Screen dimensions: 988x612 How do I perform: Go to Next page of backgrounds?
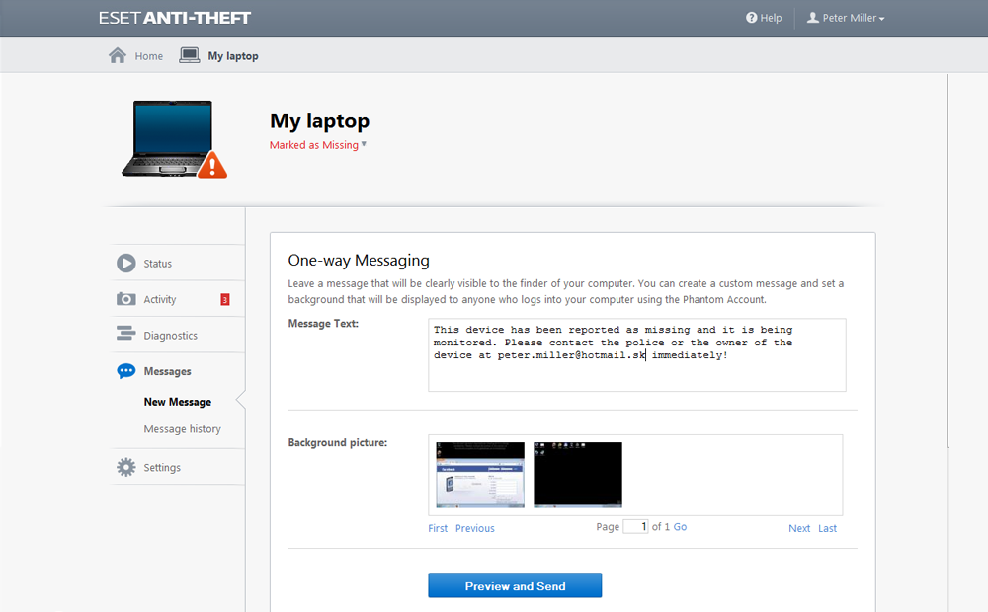(x=799, y=528)
